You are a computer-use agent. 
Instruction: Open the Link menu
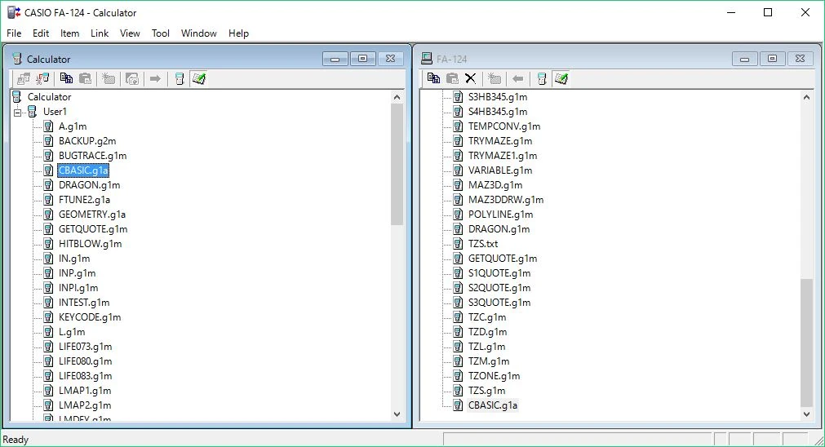(x=100, y=33)
